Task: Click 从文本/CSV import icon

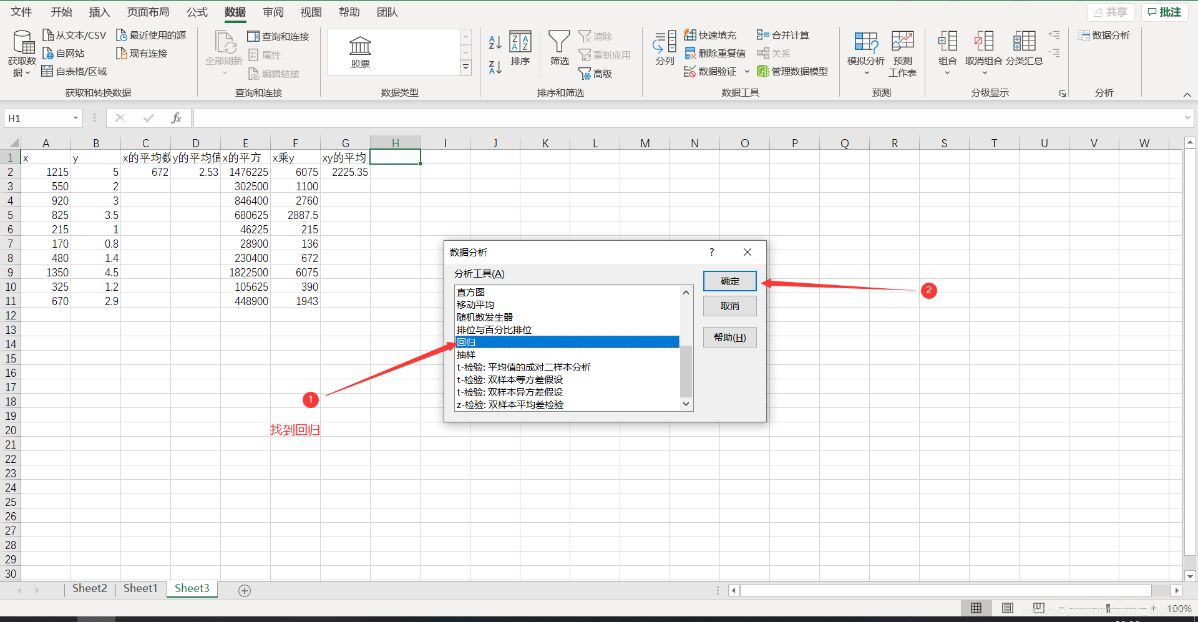Action: click(x=48, y=35)
